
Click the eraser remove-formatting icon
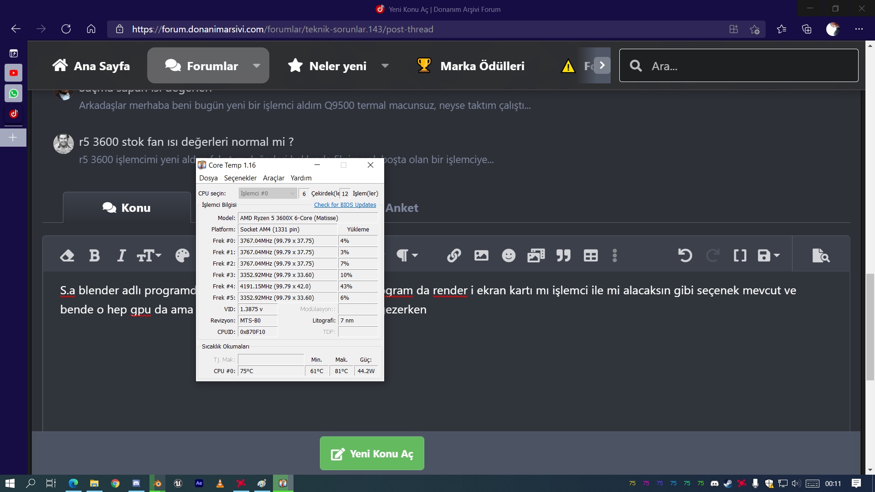[x=67, y=256]
